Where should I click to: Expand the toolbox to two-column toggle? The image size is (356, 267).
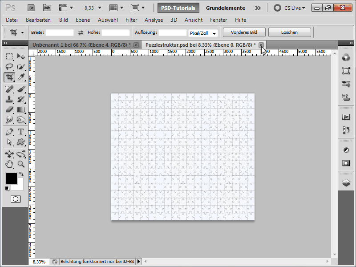5,43
